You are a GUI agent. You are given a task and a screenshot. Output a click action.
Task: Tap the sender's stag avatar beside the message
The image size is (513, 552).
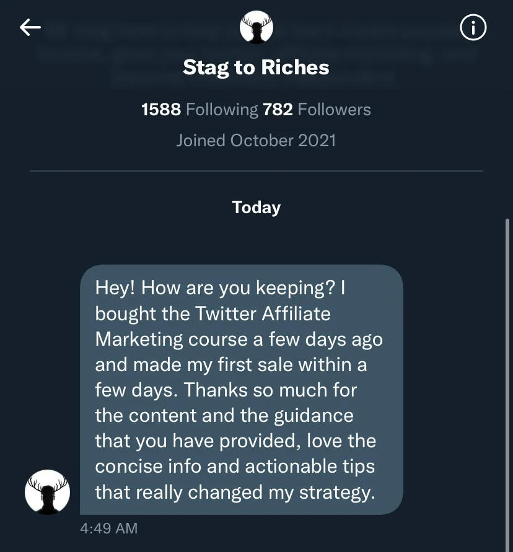pyautogui.click(x=47, y=492)
